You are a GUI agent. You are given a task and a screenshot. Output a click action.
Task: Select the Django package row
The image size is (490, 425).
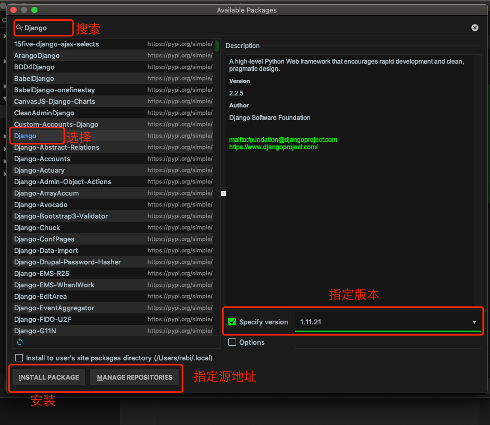coord(113,136)
